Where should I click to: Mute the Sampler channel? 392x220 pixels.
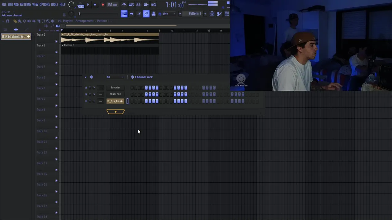tap(86, 88)
